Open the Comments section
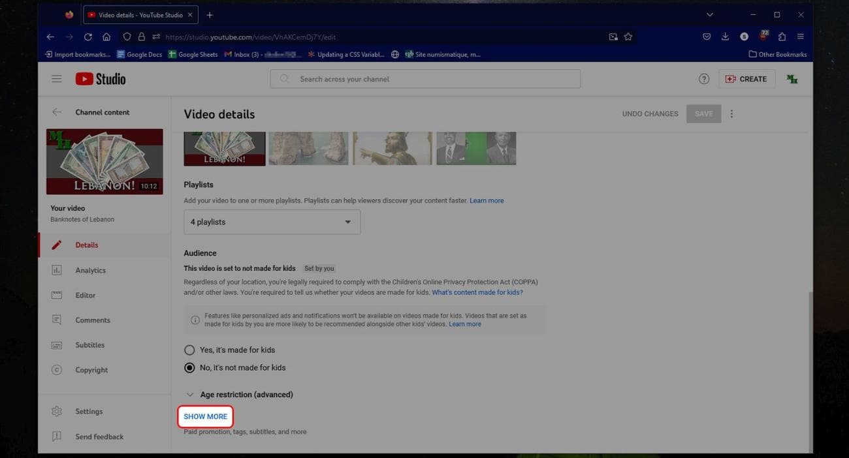The image size is (849, 458). coord(92,320)
